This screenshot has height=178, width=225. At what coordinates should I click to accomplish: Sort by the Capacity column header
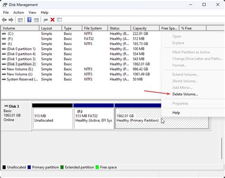click(x=145, y=28)
